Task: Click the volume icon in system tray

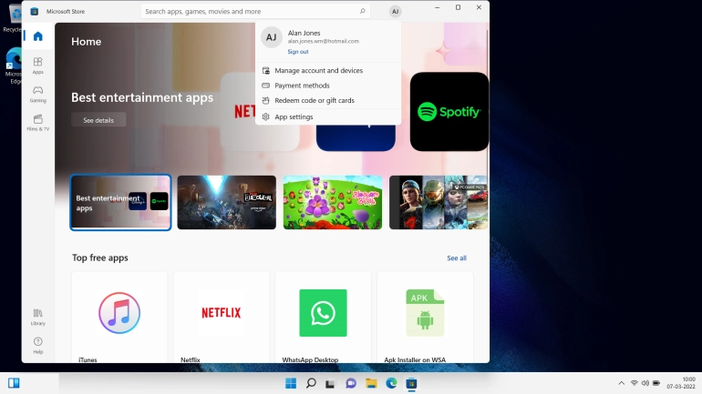Action: coord(645,383)
